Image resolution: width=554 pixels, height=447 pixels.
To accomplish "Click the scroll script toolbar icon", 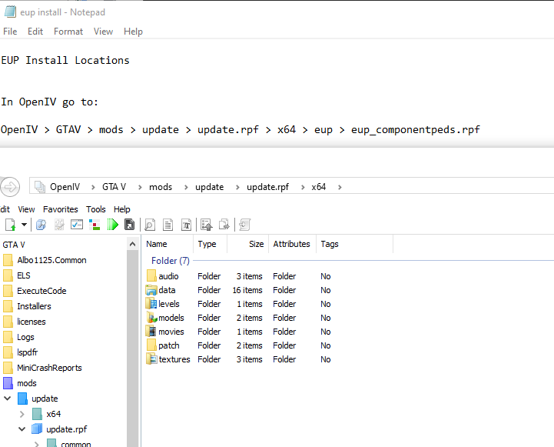I will point(244,225).
